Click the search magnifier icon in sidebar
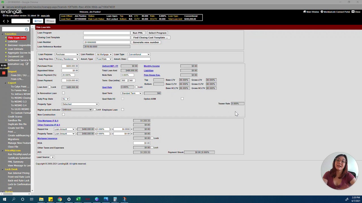 coord(27,29)
